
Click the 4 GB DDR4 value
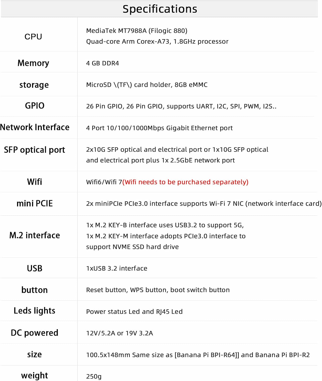(x=103, y=63)
